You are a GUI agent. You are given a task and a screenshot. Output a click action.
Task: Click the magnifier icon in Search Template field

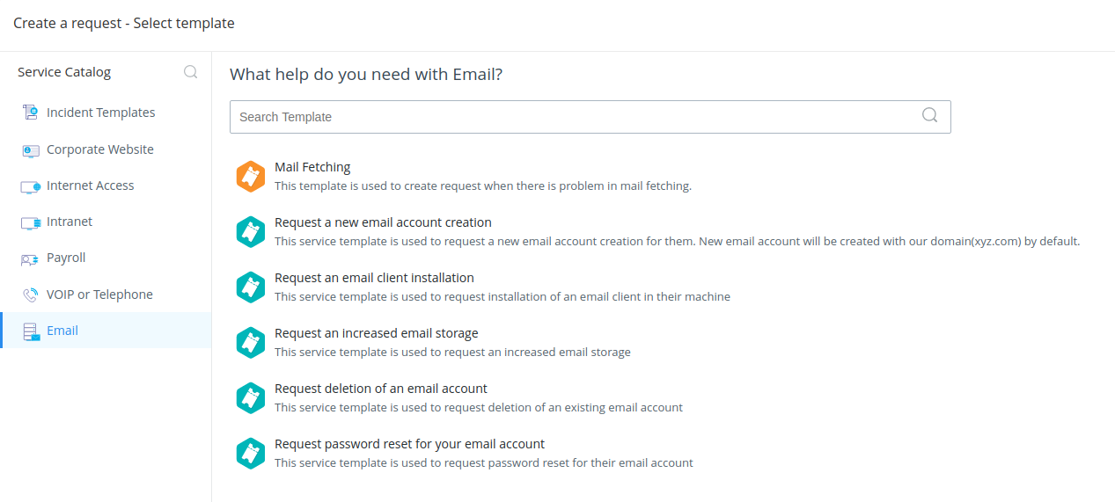(x=929, y=116)
